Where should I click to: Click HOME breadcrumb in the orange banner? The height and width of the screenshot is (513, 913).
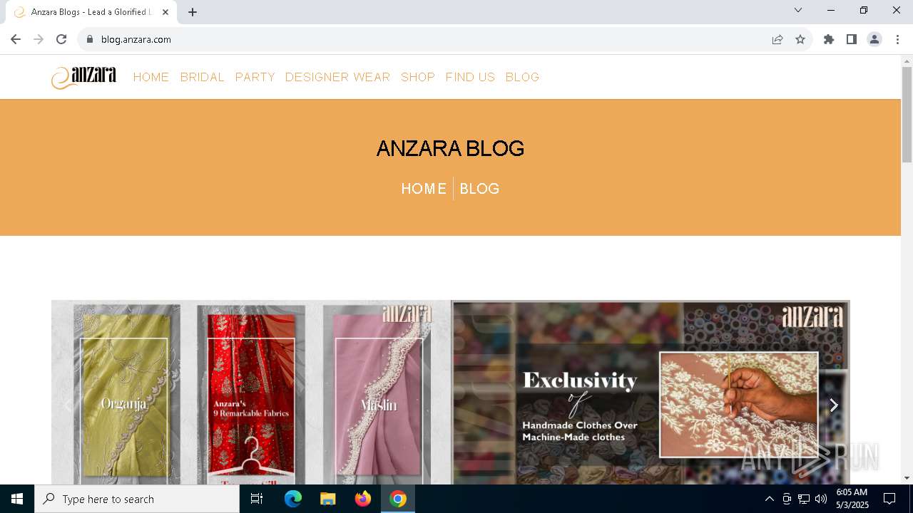(424, 189)
